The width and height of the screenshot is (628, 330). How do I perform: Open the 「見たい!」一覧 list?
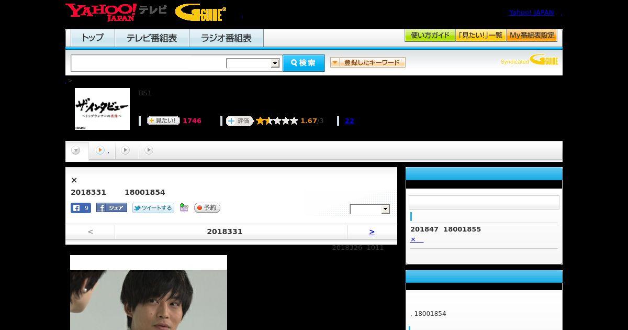pos(480,36)
